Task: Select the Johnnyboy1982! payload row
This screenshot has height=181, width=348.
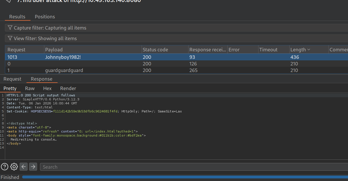Action: [63, 57]
